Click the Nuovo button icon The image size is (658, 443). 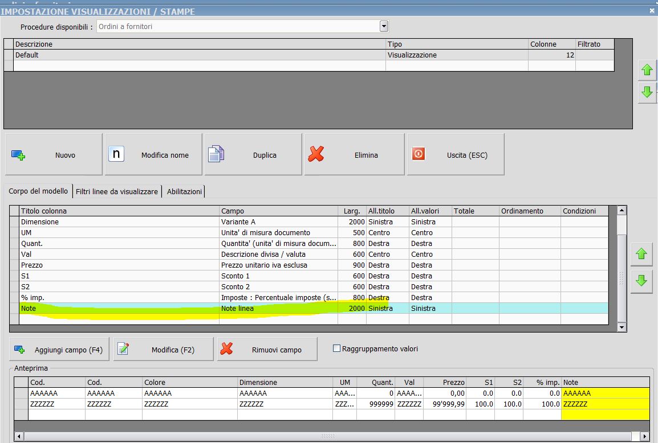coord(19,155)
